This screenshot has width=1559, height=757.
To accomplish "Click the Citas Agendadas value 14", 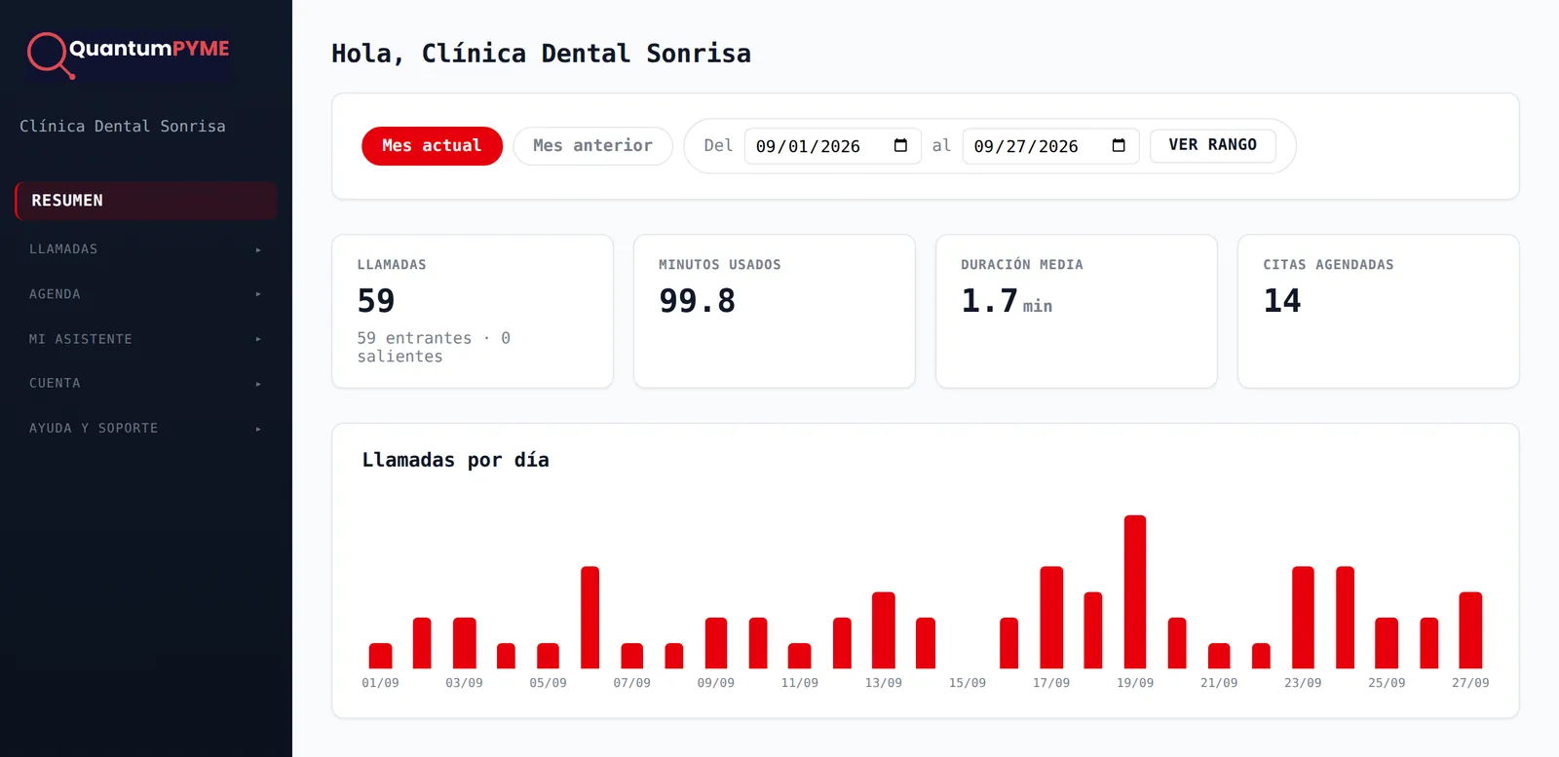I will pos(1282,301).
